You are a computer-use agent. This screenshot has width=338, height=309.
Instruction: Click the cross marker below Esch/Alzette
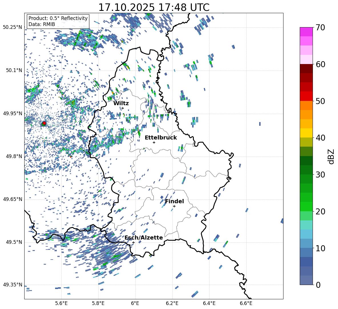[133, 242]
